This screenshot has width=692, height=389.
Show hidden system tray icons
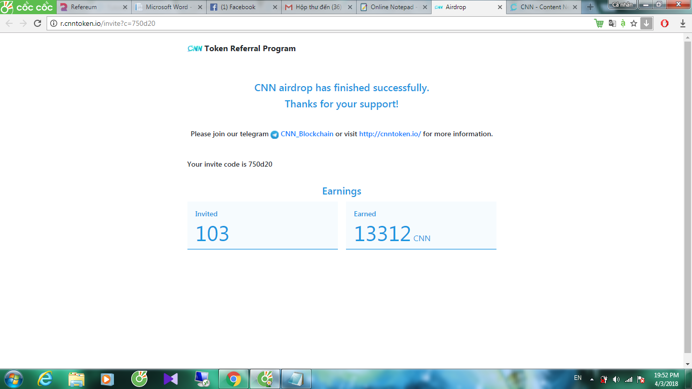(x=592, y=379)
